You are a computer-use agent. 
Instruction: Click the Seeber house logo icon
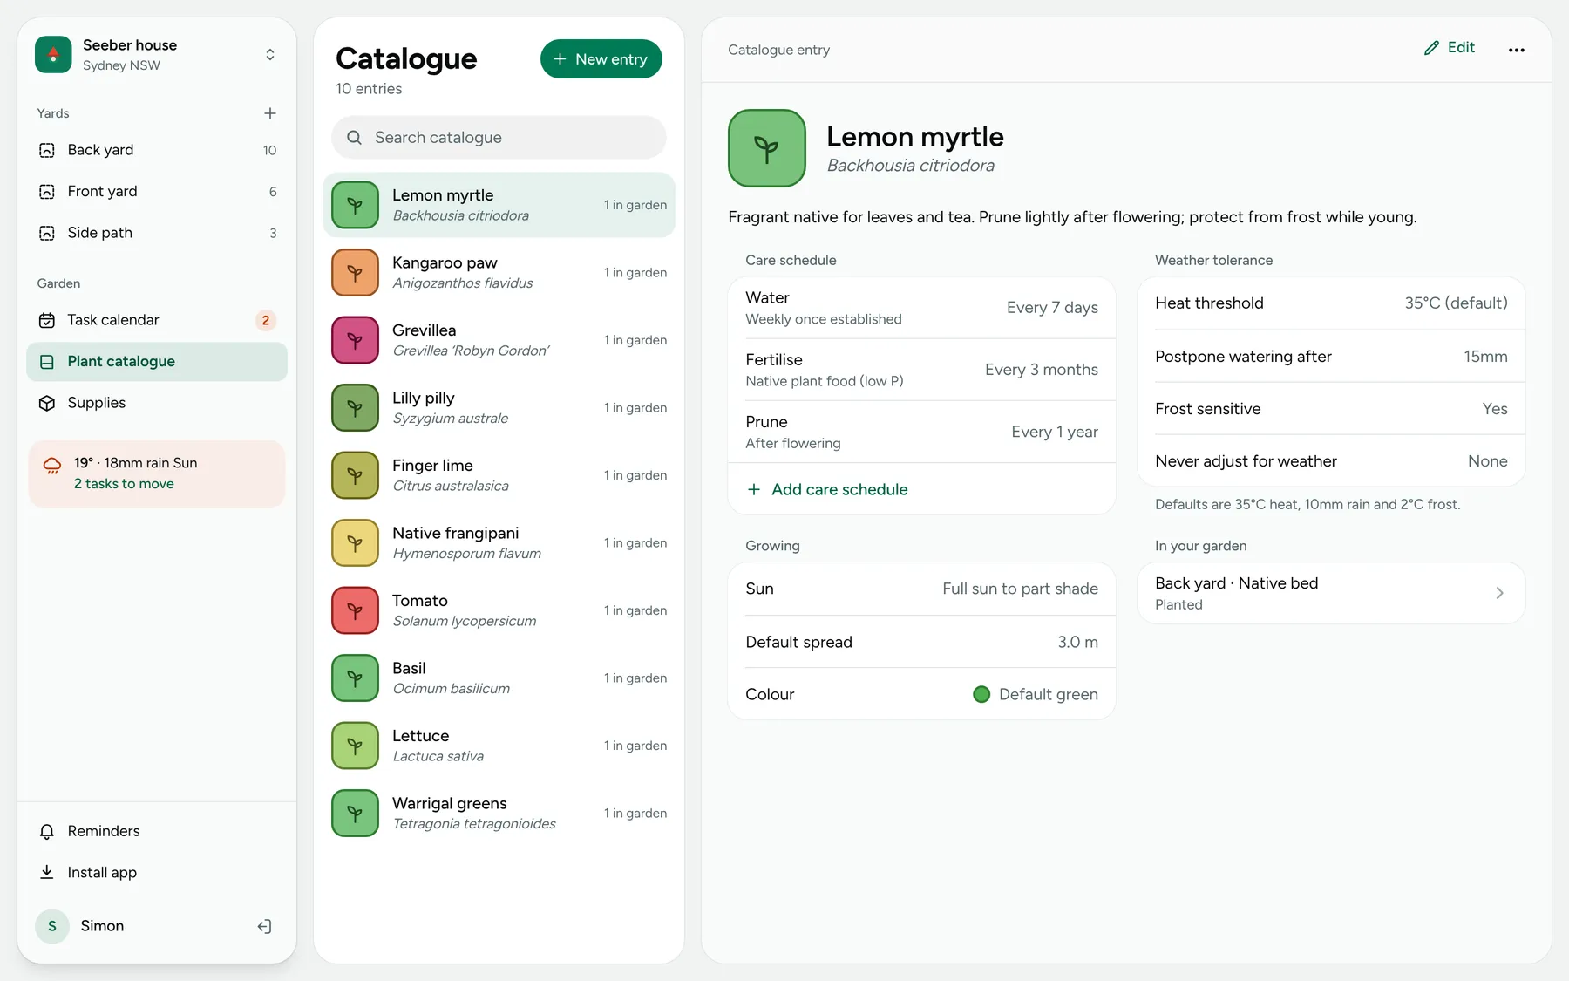click(53, 54)
